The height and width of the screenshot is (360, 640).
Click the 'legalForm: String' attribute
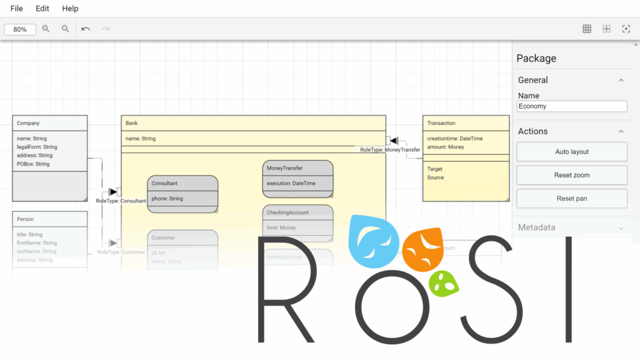pyautogui.click(x=37, y=147)
